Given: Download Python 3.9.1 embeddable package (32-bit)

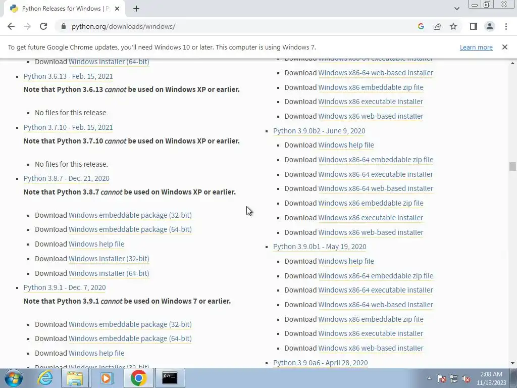Looking at the screenshot, I should pos(130,324).
